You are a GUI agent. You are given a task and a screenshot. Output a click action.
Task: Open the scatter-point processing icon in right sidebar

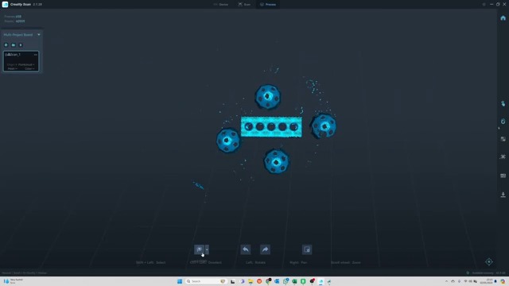(503, 157)
